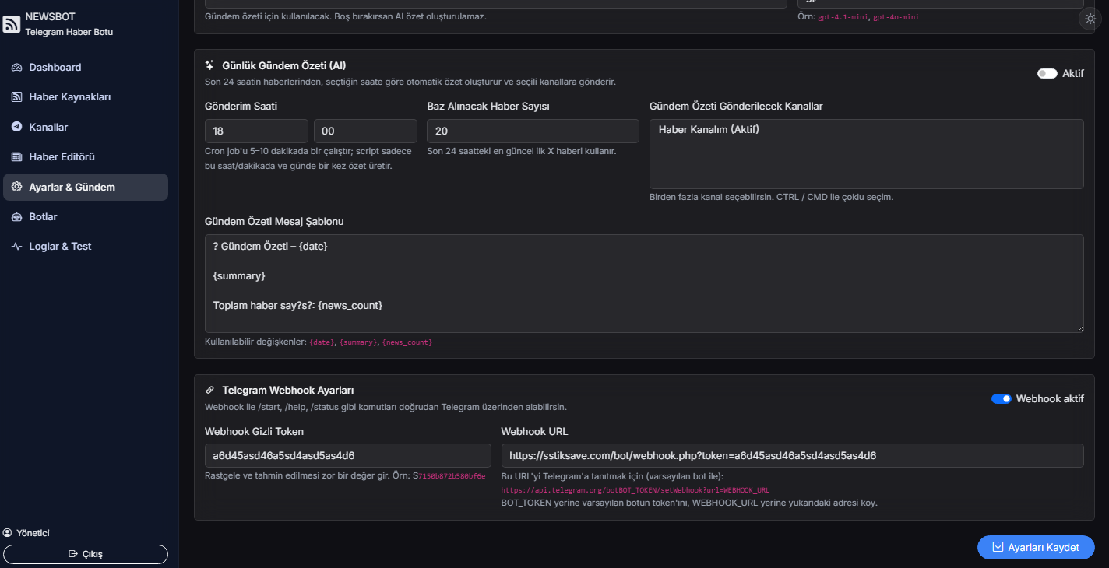Toggle the light/dark theme sun icon
Image resolution: width=1109 pixels, height=568 pixels.
(1090, 19)
